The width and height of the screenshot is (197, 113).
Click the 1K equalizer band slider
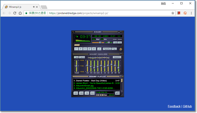pos(101,66)
